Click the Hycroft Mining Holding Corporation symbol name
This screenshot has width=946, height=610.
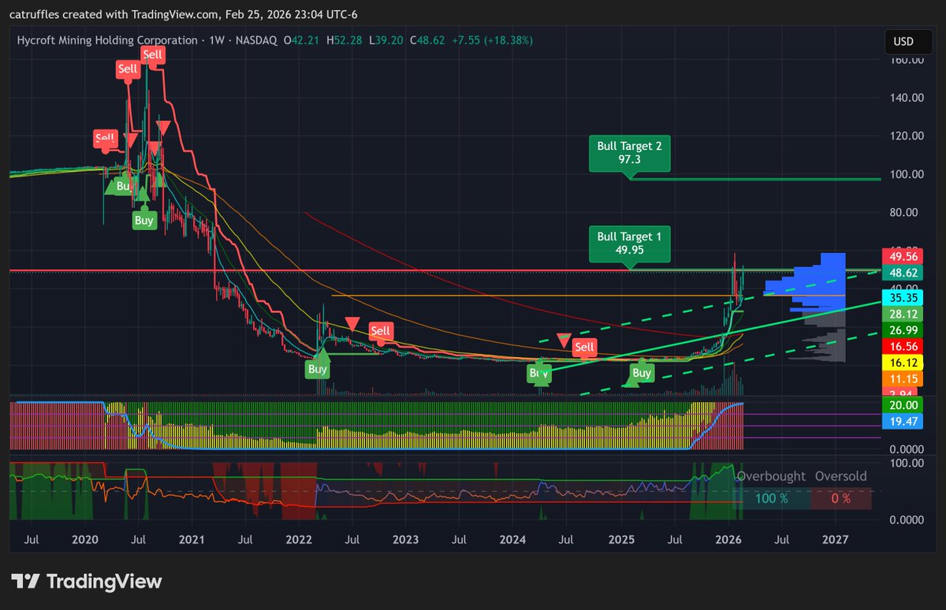[x=107, y=40]
